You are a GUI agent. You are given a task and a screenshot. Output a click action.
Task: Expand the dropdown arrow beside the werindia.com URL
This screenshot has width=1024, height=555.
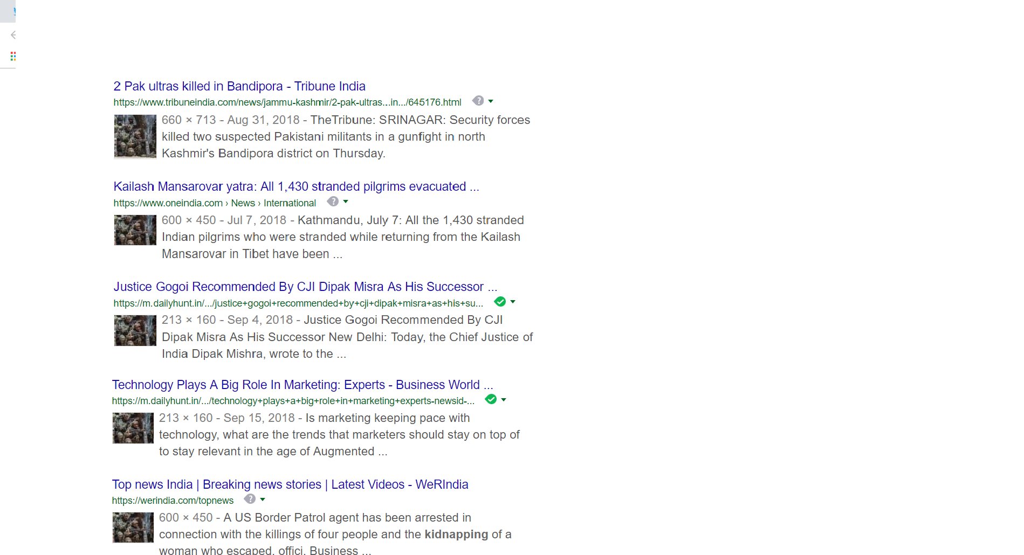pyautogui.click(x=262, y=499)
